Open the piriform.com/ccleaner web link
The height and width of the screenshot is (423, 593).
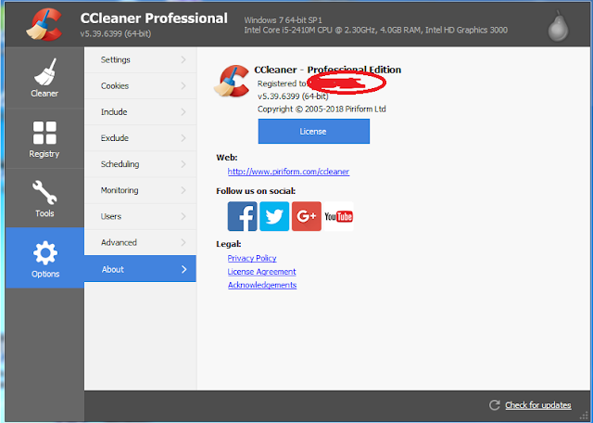(x=288, y=172)
